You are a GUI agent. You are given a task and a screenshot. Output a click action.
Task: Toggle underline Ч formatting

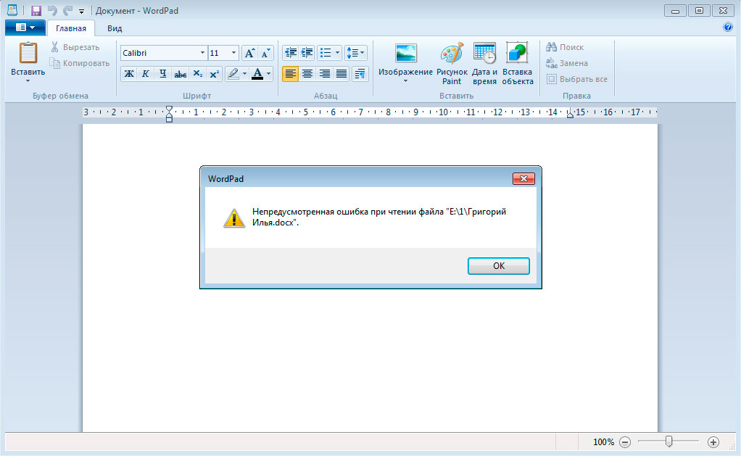coord(162,74)
